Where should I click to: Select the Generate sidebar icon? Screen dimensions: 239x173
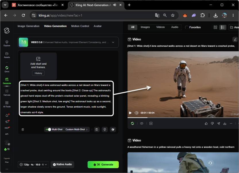[x=7, y=81]
